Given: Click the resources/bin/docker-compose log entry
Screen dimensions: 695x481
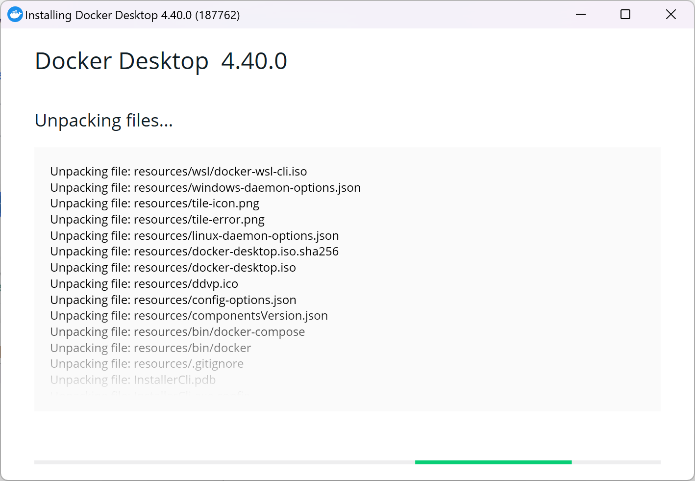Looking at the screenshot, I should (x=177, y=332).
